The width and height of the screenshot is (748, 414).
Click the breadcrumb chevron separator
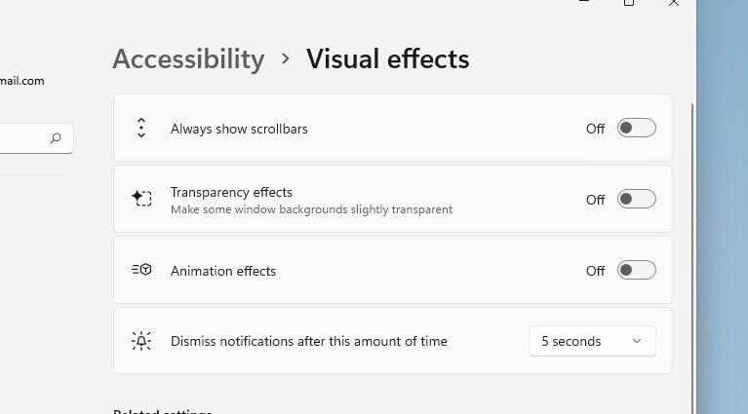point(286,58)
